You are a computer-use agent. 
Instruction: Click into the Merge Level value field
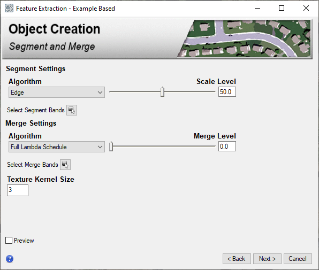pos(227,146)
